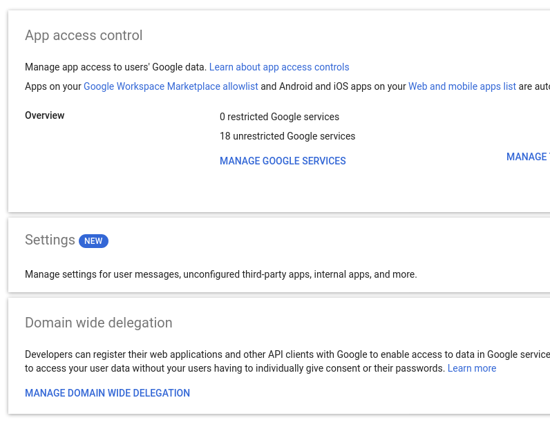
Task: Select the Domain wide delegation heading
Action: click(x=98, y=323)
